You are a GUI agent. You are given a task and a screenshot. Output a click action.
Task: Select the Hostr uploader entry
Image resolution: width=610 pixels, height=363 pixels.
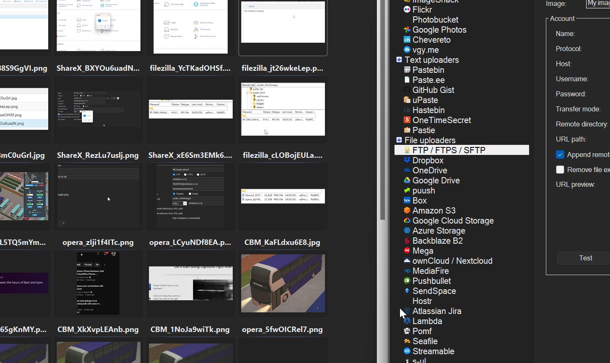pyautogui.click(x=422, y=301)
